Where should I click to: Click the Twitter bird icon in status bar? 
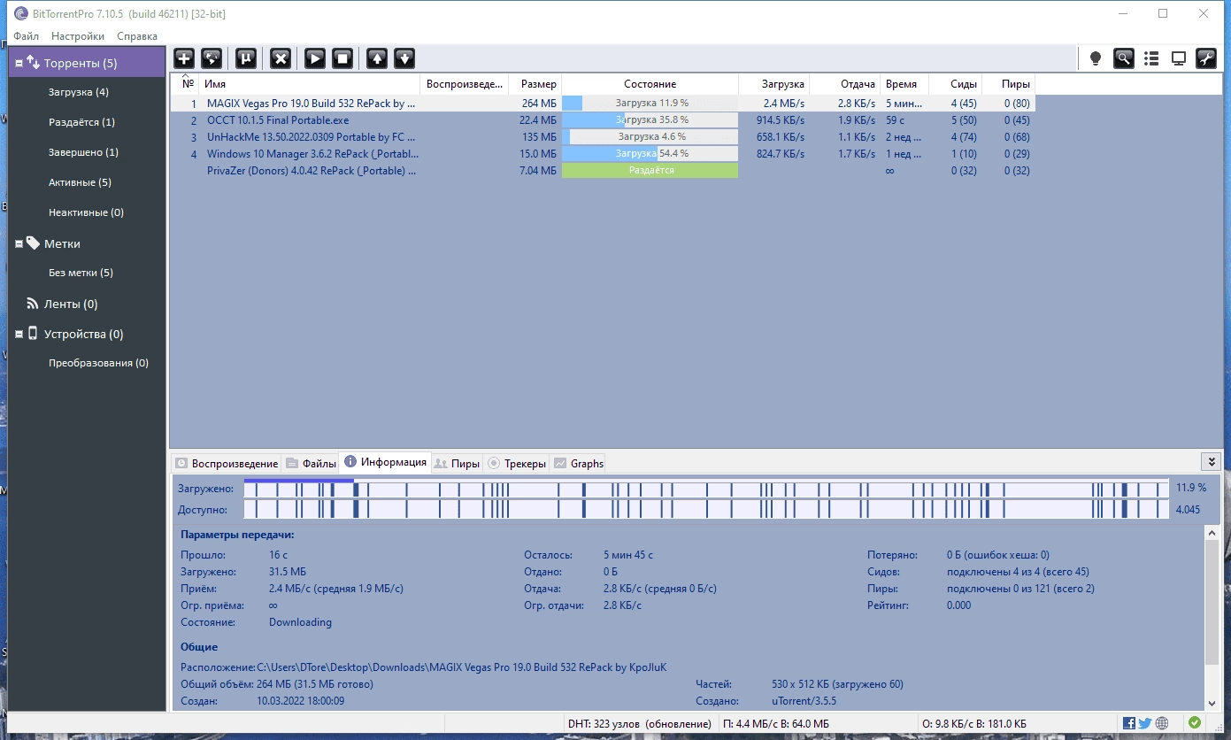pos(1145,723)
